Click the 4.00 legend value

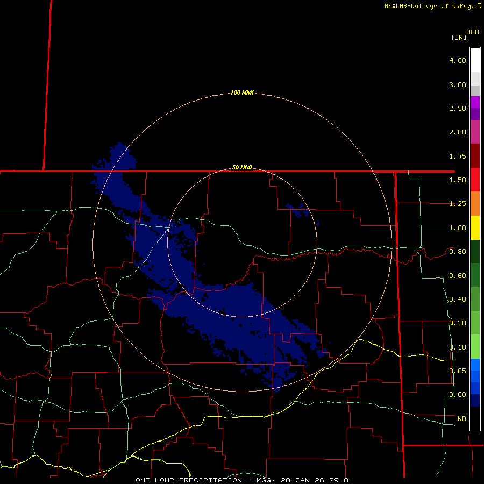(458, 60)
